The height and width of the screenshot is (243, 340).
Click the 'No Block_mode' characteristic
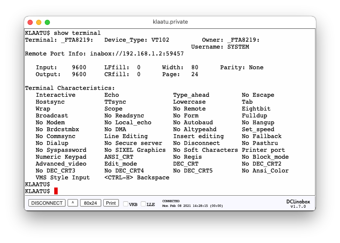pos(265,157)
